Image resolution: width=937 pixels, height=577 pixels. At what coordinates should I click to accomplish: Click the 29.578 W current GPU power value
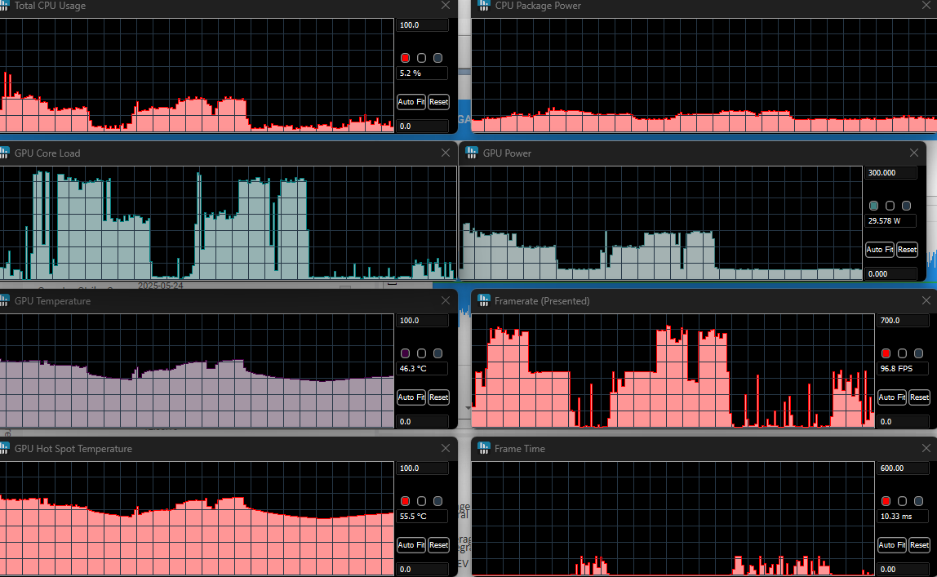coord(891,221)
